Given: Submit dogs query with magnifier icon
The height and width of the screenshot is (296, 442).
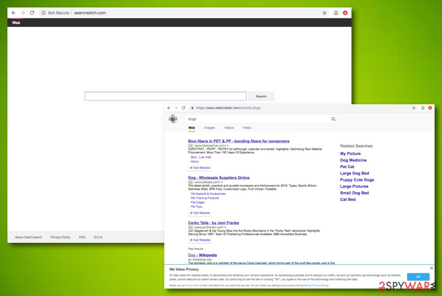Looking at the screenshot, I should click(x=333, y=119).
